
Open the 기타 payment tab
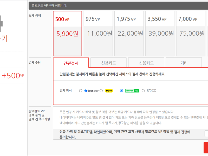pos(184,63)
